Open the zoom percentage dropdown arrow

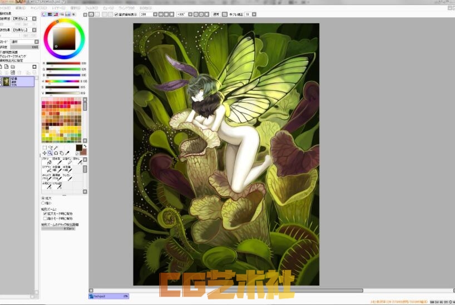(x=155, y=14)
